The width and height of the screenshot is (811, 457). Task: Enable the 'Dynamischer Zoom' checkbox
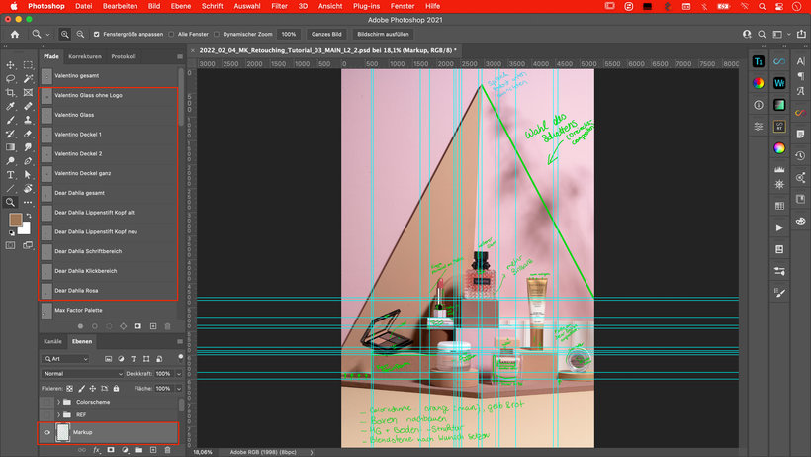[217, 35]
